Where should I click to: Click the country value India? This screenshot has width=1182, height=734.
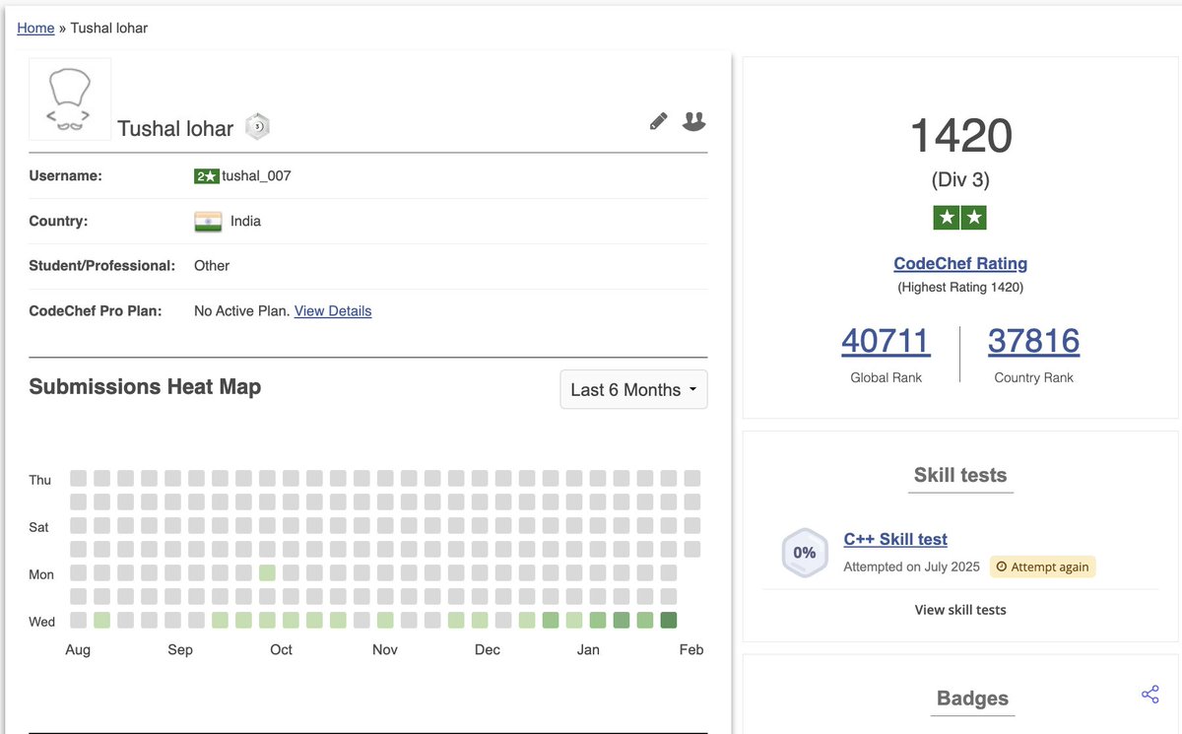tap(245, 222)
